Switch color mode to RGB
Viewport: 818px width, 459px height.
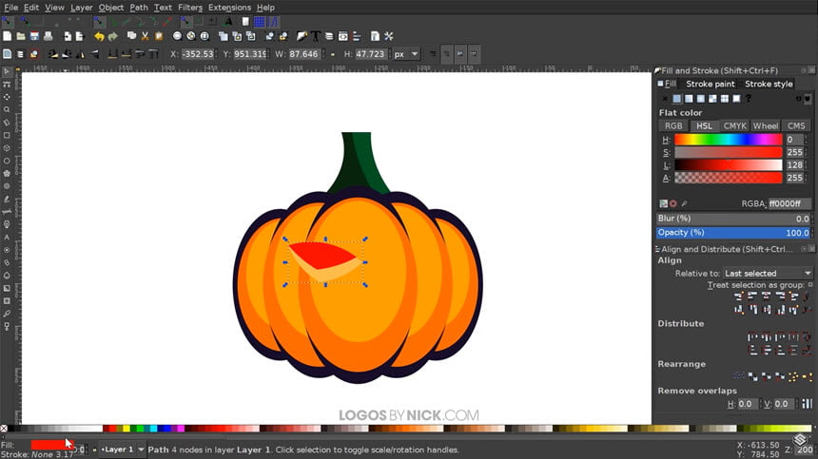tap(673, 126)
